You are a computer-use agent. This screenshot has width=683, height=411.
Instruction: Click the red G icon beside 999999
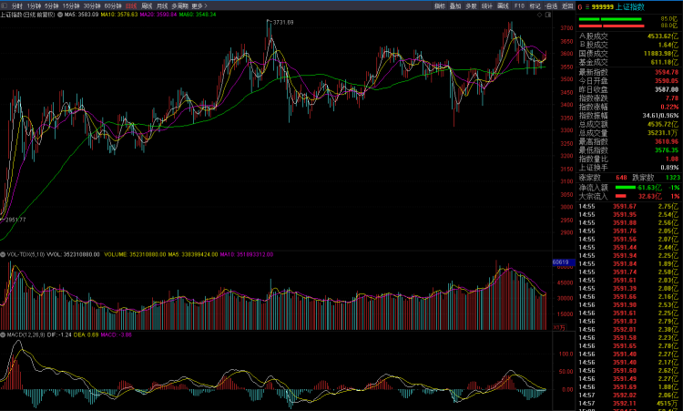click(x=581, y=6)
